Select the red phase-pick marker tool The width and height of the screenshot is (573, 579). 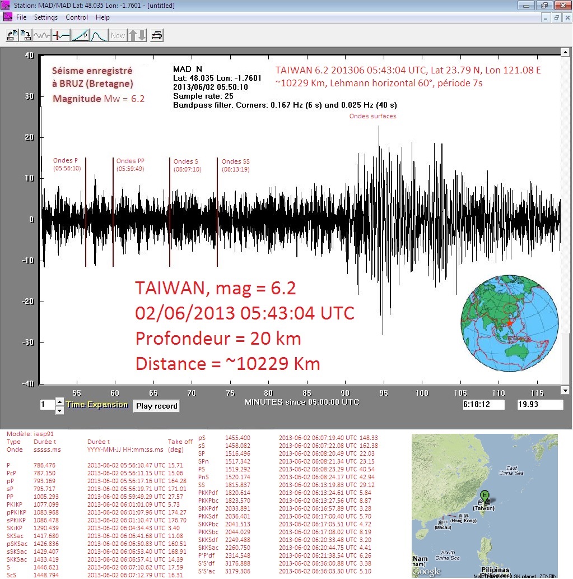click(x=61, y=35)
